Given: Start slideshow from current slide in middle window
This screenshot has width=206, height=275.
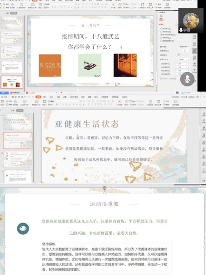Looking at the screenshot, I should pos(24,103).
